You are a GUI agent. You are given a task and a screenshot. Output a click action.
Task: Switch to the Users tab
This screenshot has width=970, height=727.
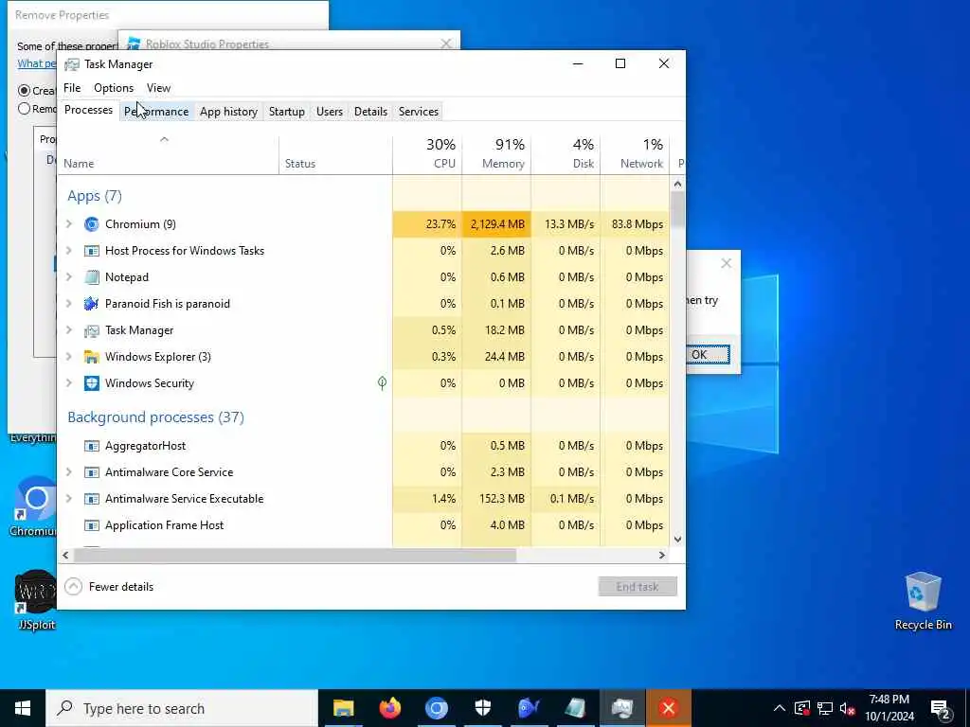pos(329,112)
